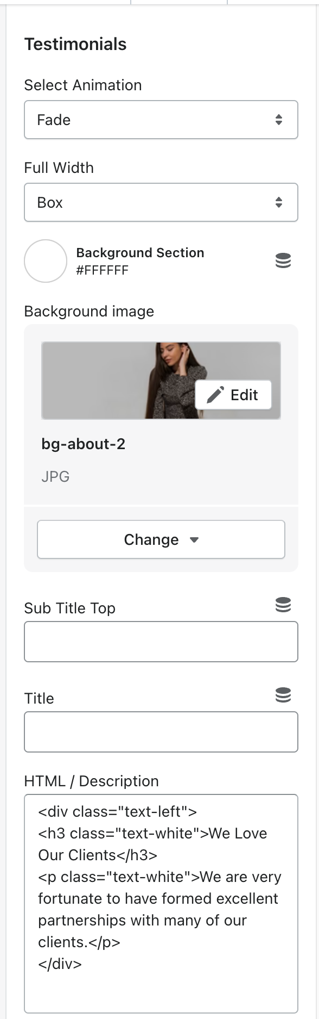The height and width of the screenshot is (1019, 319).
Task: Focus the Title text field
Action: pos(161,732)
